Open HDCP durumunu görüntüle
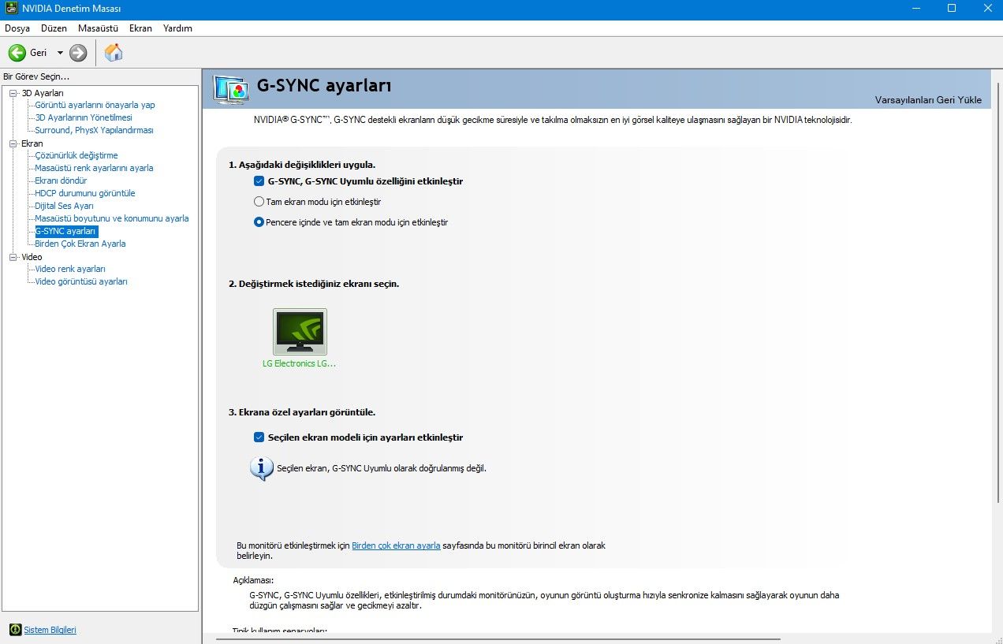 click(x=85, y=193)
